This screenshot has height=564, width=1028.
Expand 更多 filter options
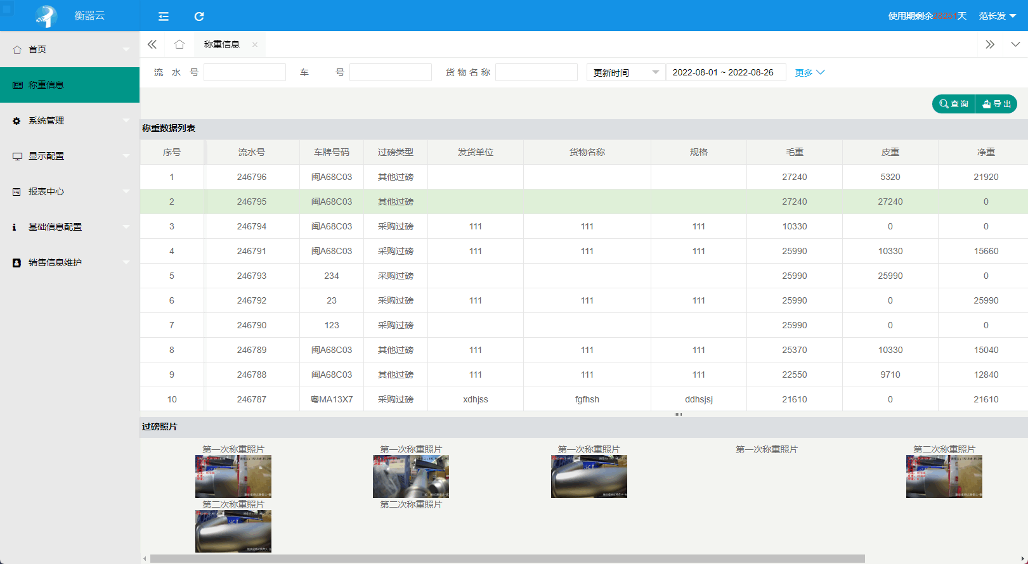[x=810, y=72]
